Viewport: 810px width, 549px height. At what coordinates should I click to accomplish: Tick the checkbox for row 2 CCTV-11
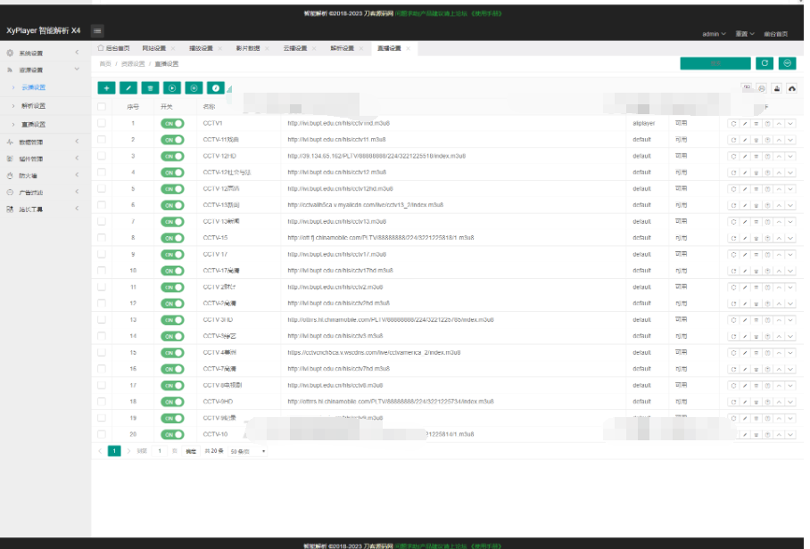point(102,140)
